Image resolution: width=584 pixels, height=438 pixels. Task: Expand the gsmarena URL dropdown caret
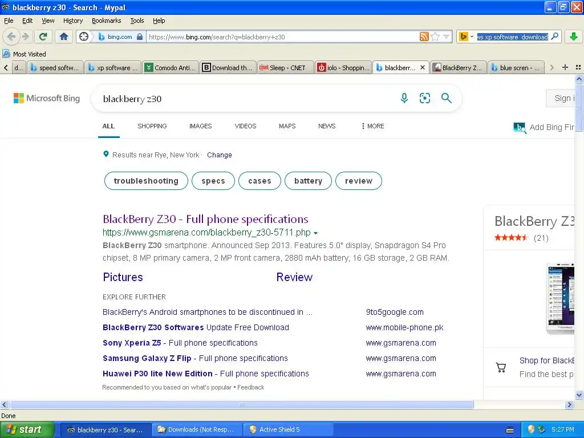click(x=315, y=233)
